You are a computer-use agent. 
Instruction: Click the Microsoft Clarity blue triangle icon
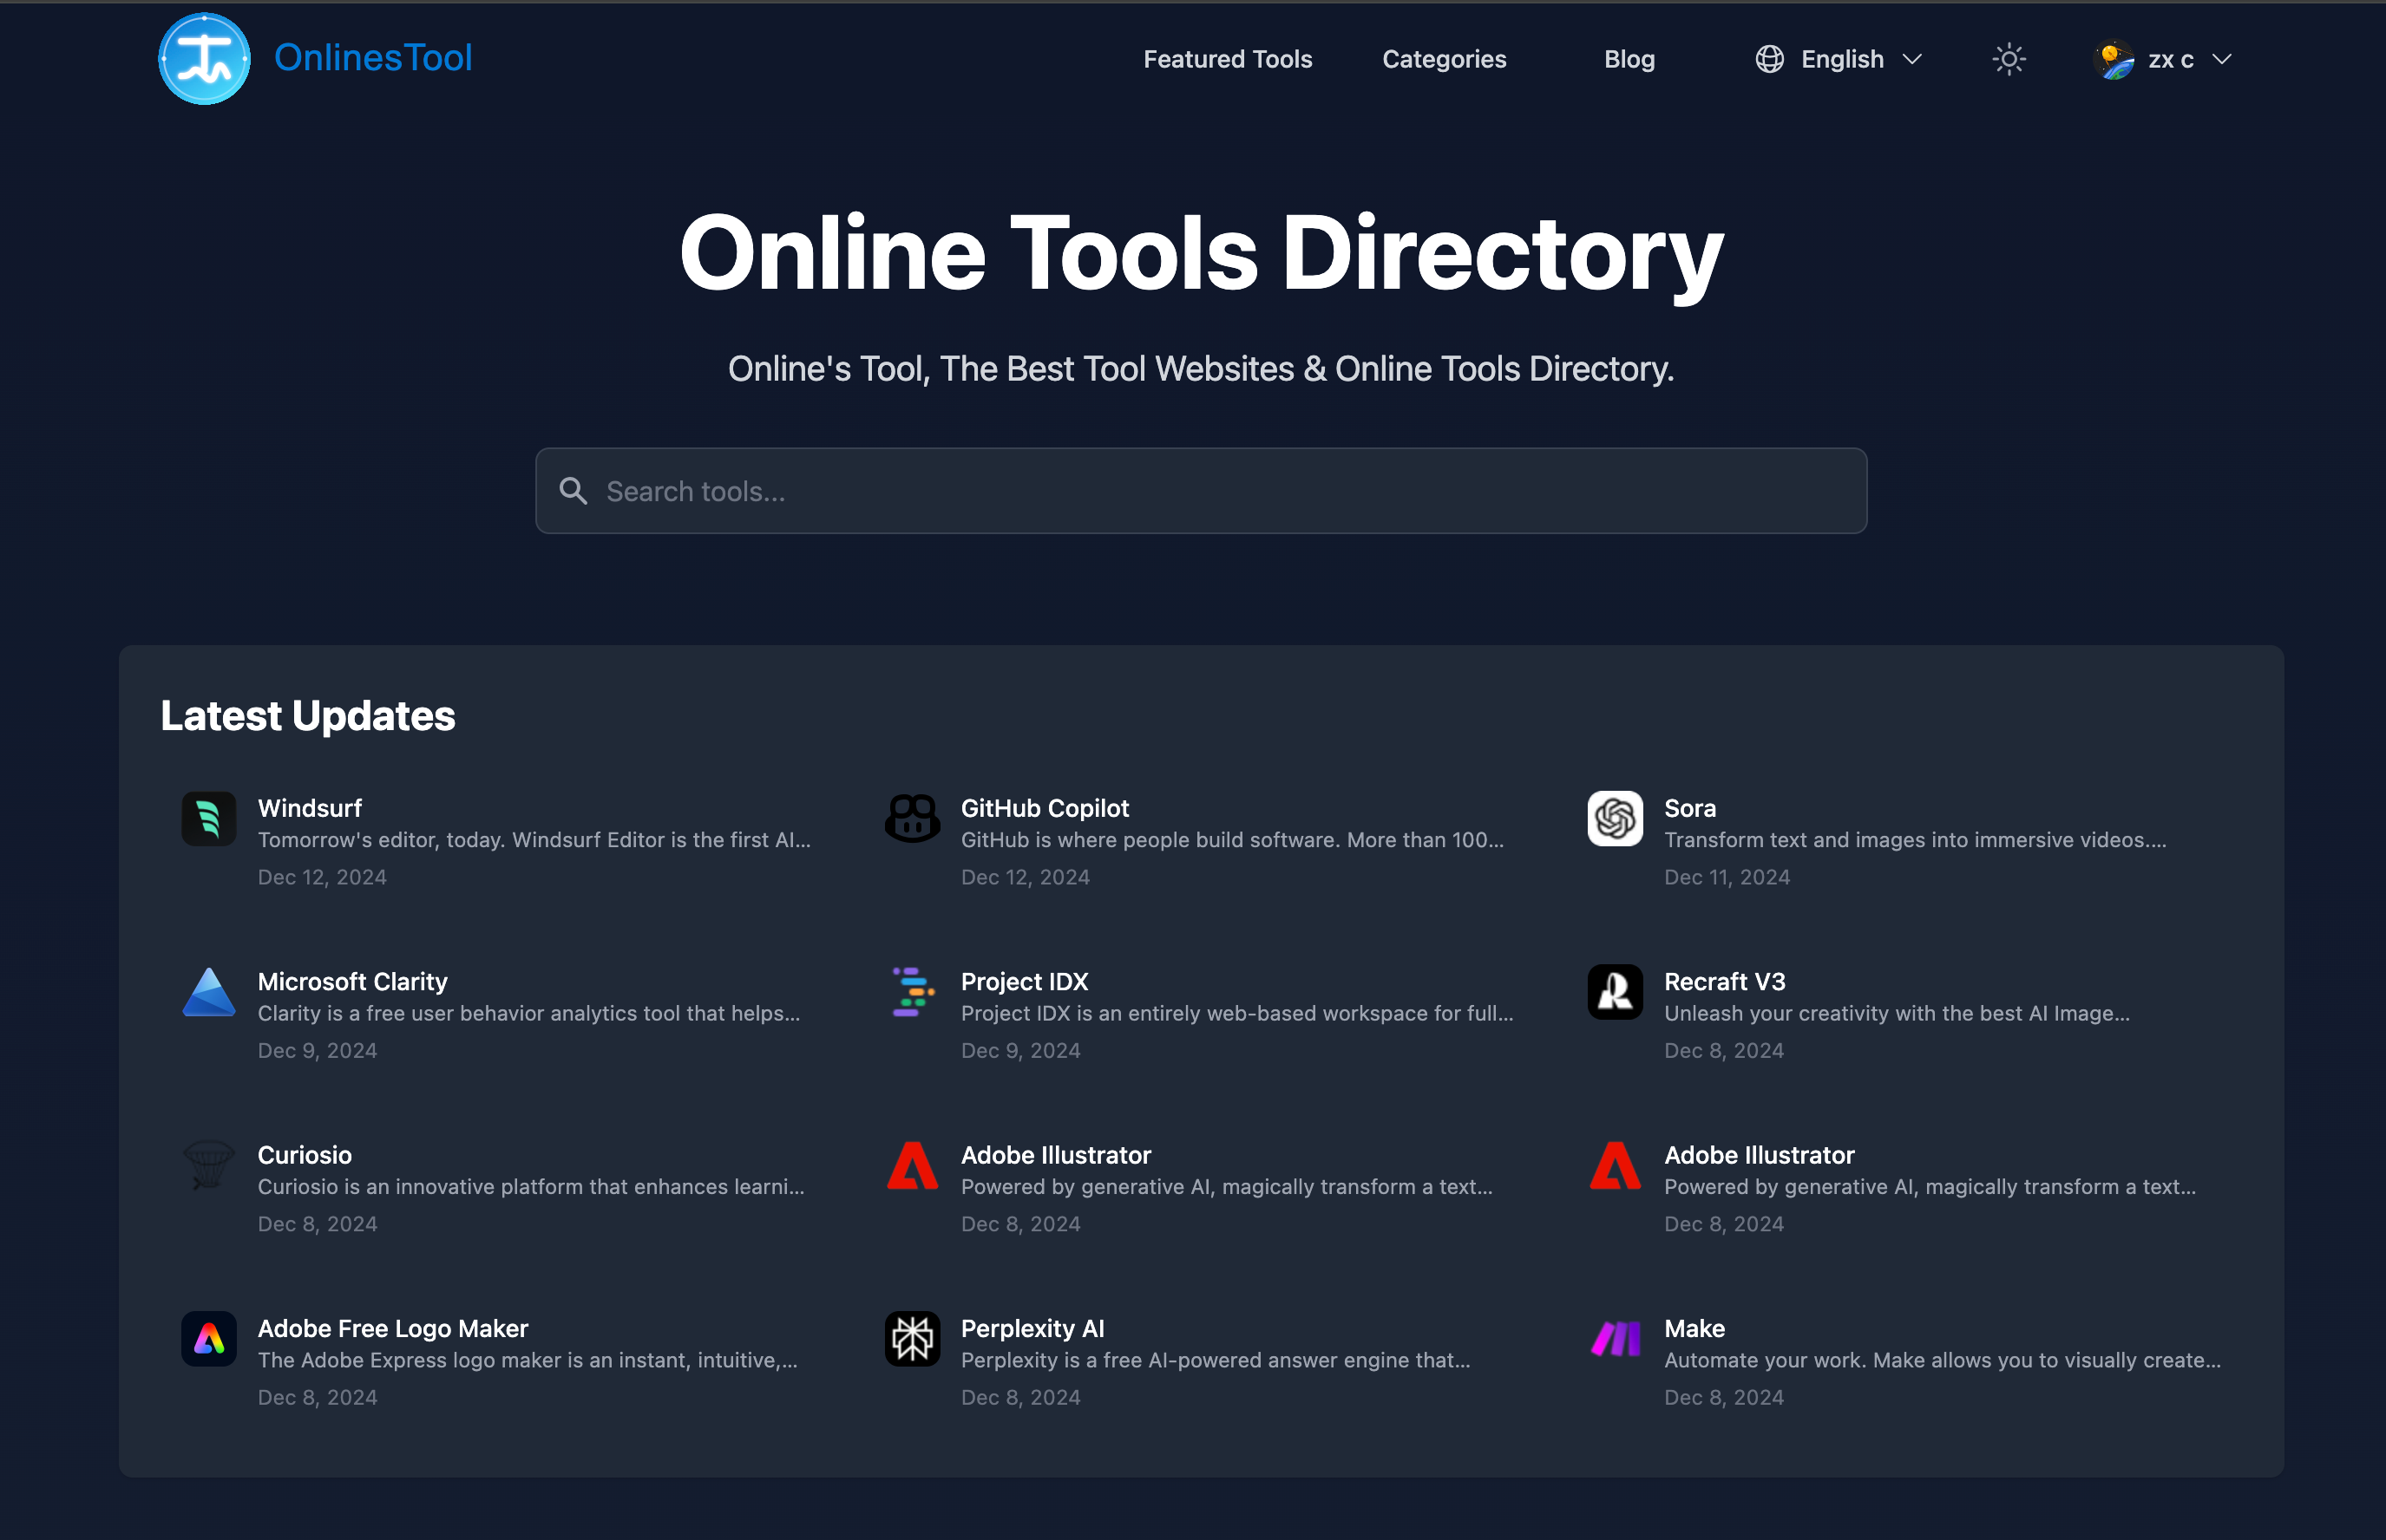pos(209,992)
